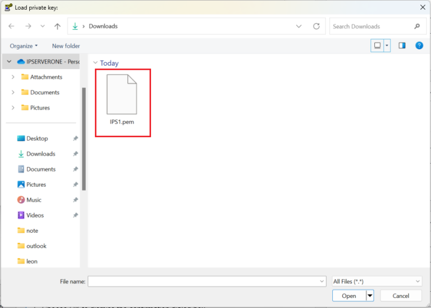Open the File name dropdown arrow
The width and height of the screenshot is (431, 308).
tap(322, 281)
